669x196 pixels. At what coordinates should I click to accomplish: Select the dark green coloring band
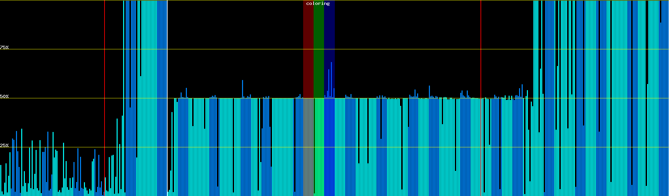tap(318, 49)
